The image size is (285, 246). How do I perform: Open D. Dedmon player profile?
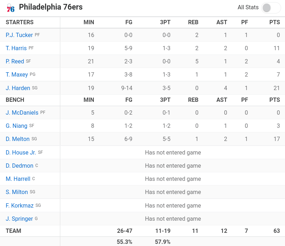click(20, 166)
